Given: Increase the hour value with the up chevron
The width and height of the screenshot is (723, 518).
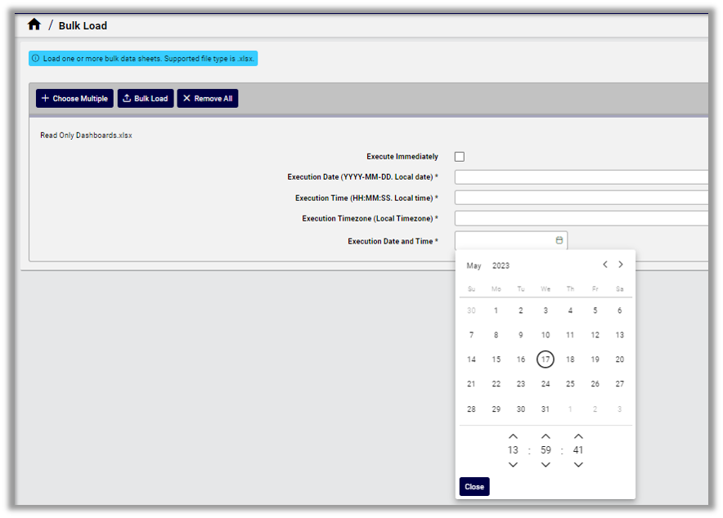Looking at the screenshot, I should pyautogui.click(x=513, y=435).
